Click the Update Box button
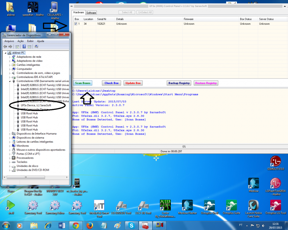Viewport: 288px width, 230px height. (x=133, y=83)
